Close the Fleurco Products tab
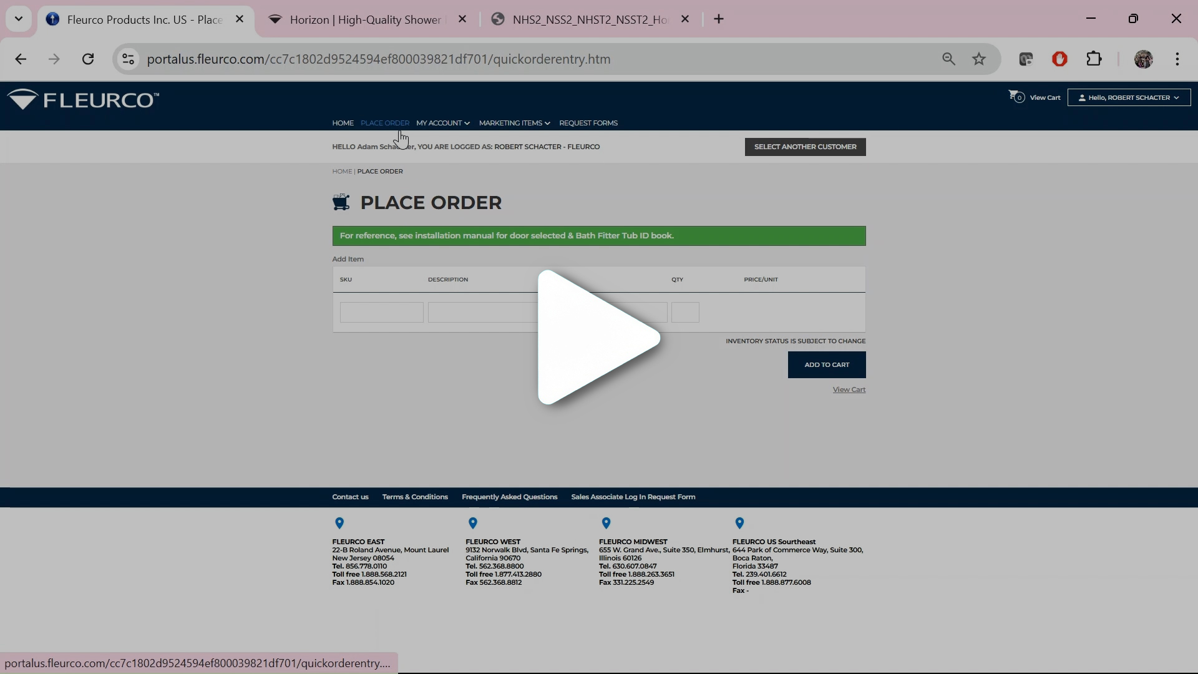Viewport: 1198px width, 674px height. (x=240, y=19)
